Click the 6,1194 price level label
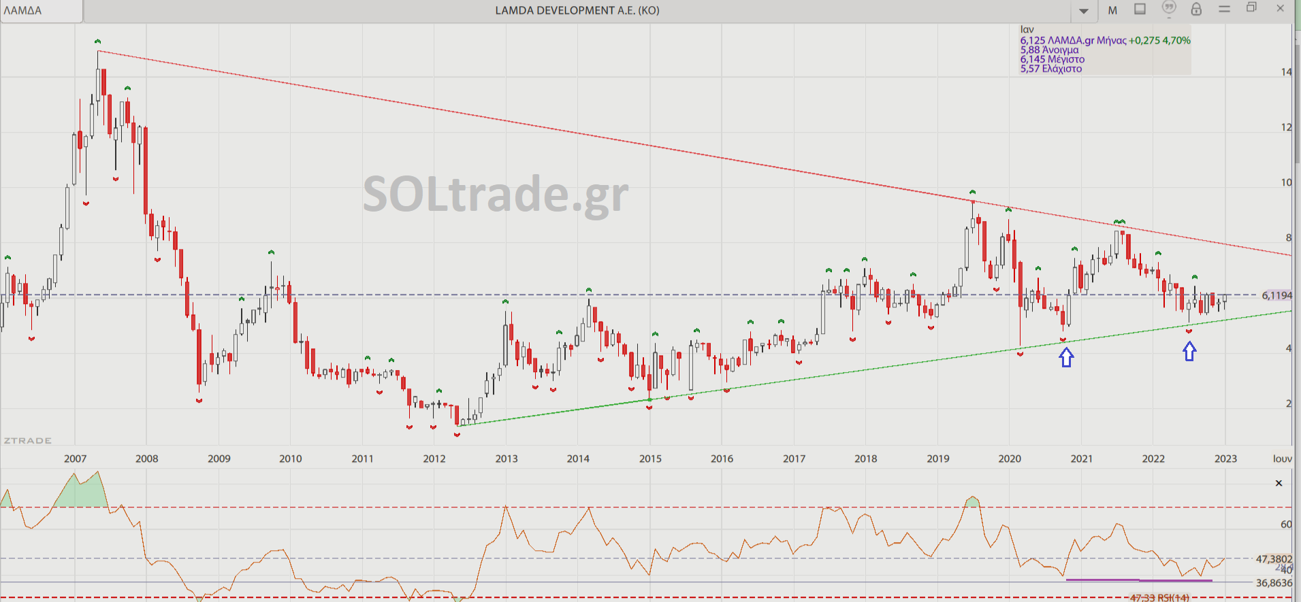This screenshot has height=602, width=1301. point(1276,295)
